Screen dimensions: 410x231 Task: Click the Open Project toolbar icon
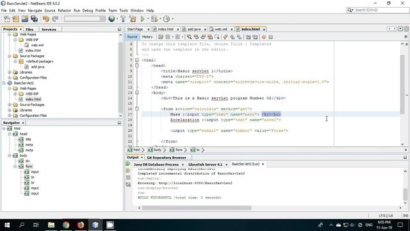click(25, 19)
